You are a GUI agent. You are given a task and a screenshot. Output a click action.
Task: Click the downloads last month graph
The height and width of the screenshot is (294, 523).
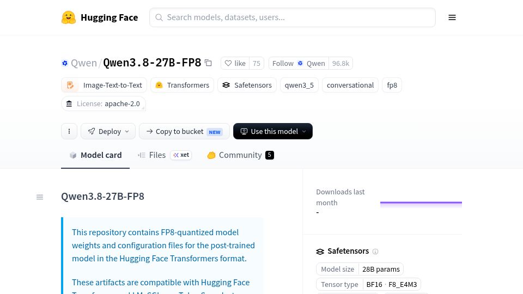[x=421, y=204]
